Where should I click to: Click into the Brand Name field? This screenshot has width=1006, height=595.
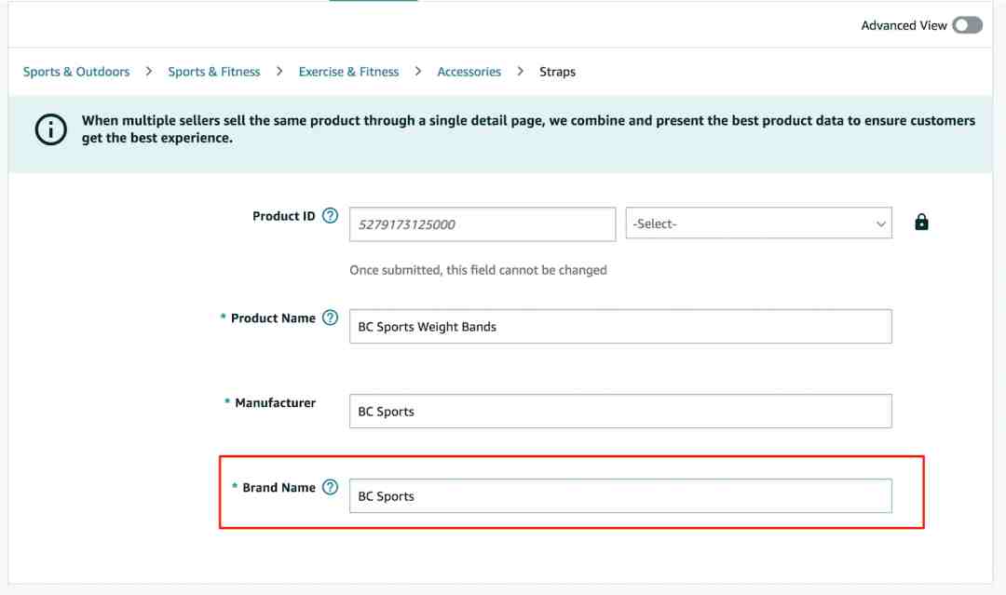(x=620, y=495)
